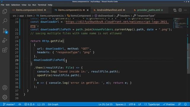The width and height of the screenshot is (190, 107).
Task: Click the doDownload breadcrumb
Action: (106, 16)
